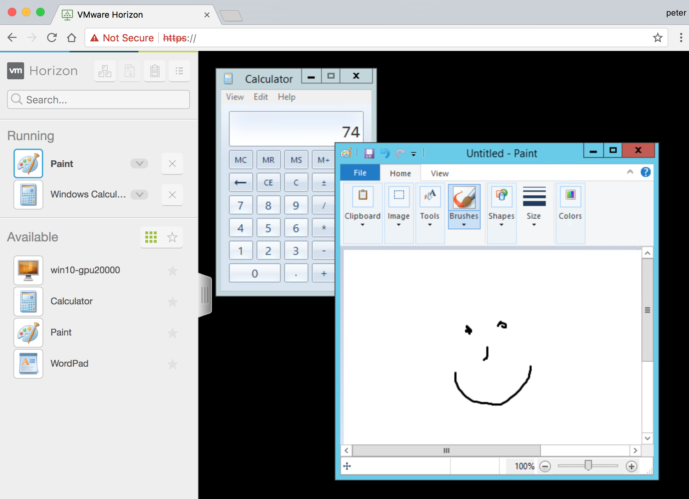Open Customize Quick Access Toolbar dropdown in Paint
689x499 pixels.
pos(414,154)
